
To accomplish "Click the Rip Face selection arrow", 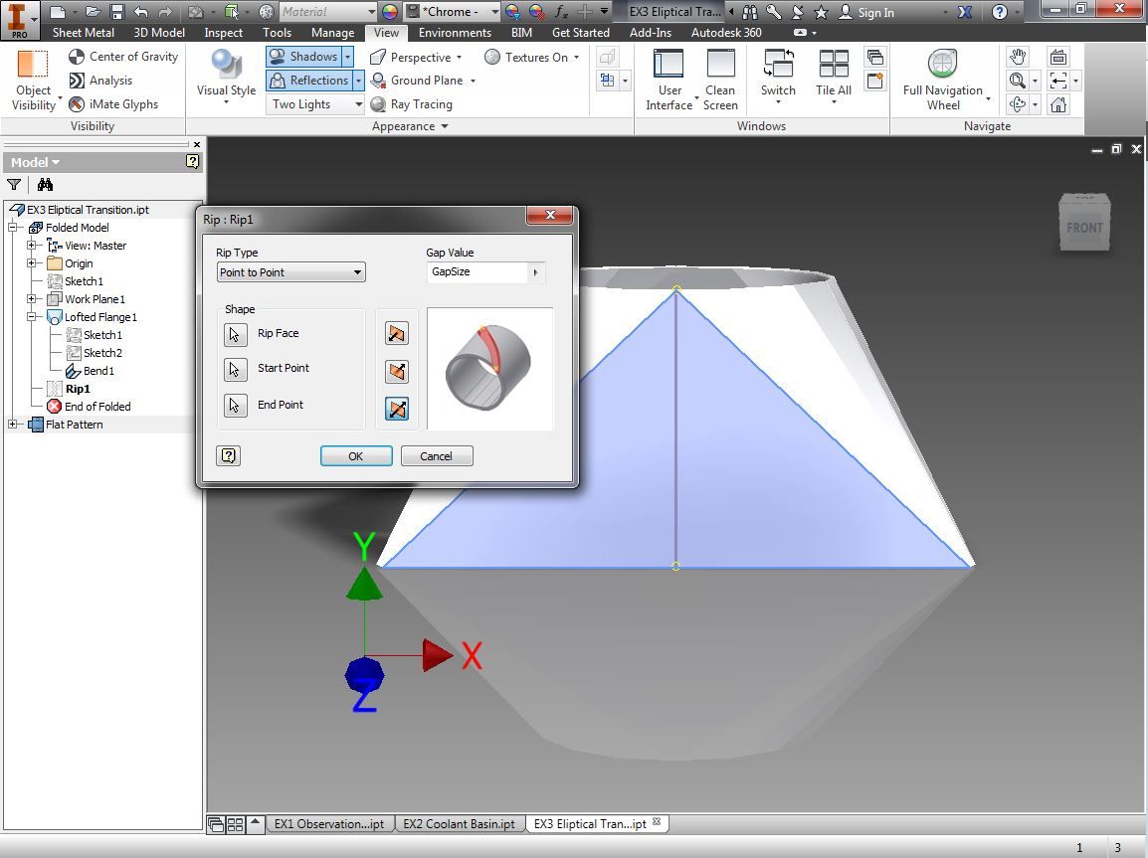I will pyautogui.click(x=235, y=335).
